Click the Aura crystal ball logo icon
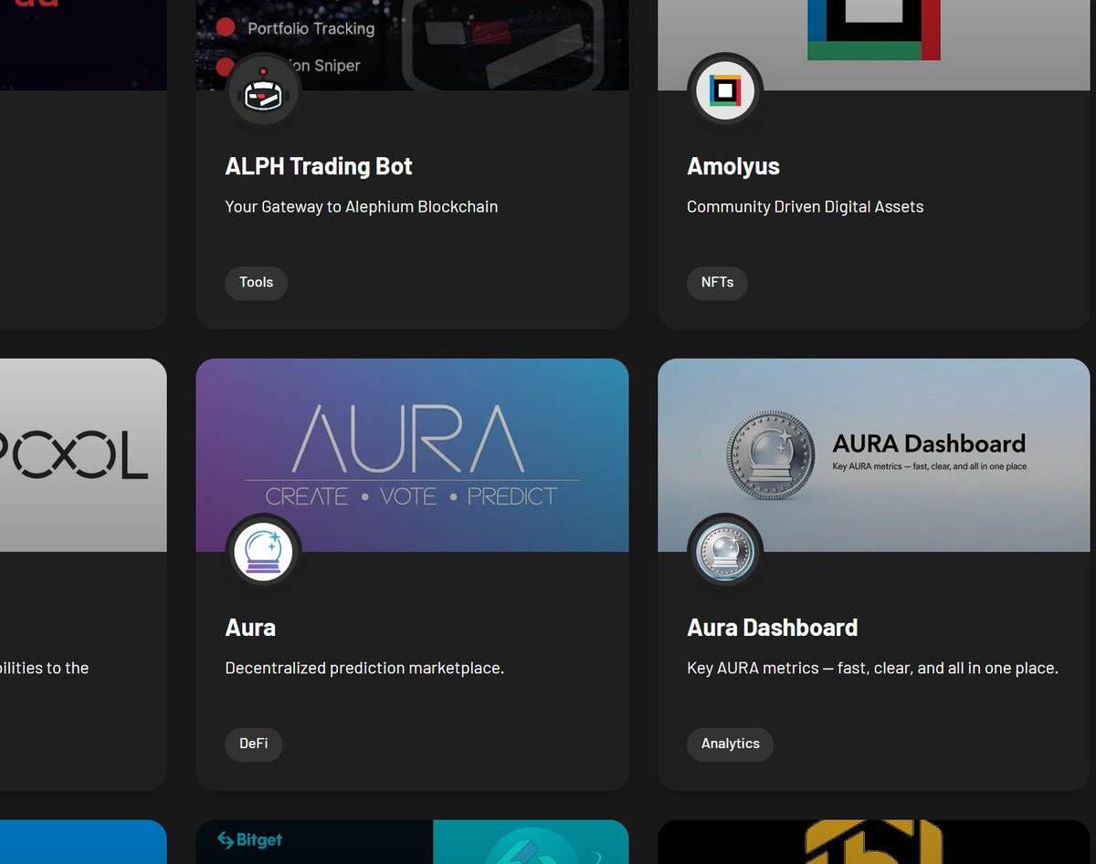The width and height of the screenshot is (1096, 864). [x=263, y=552]
